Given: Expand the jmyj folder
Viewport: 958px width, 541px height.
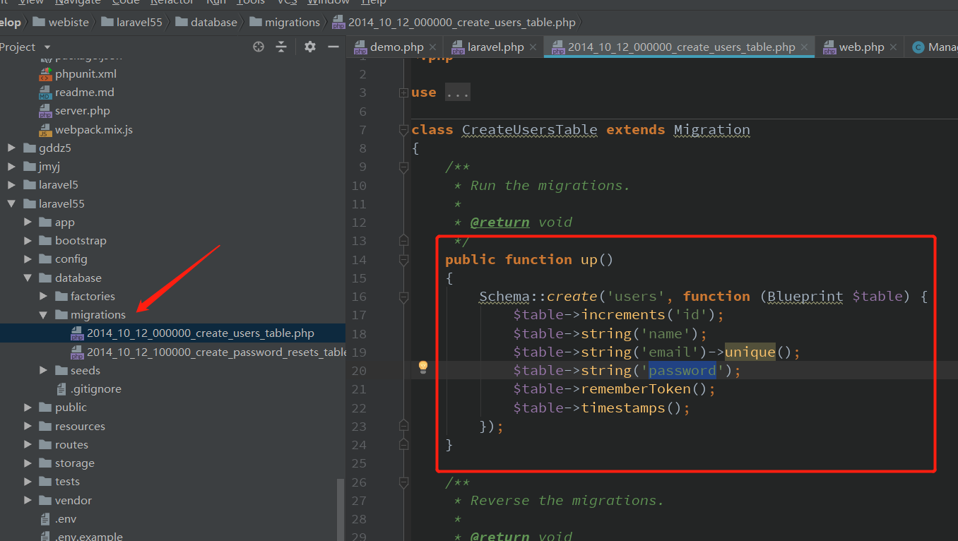Looking at the screenshot, I should click(x=11, y=167).
